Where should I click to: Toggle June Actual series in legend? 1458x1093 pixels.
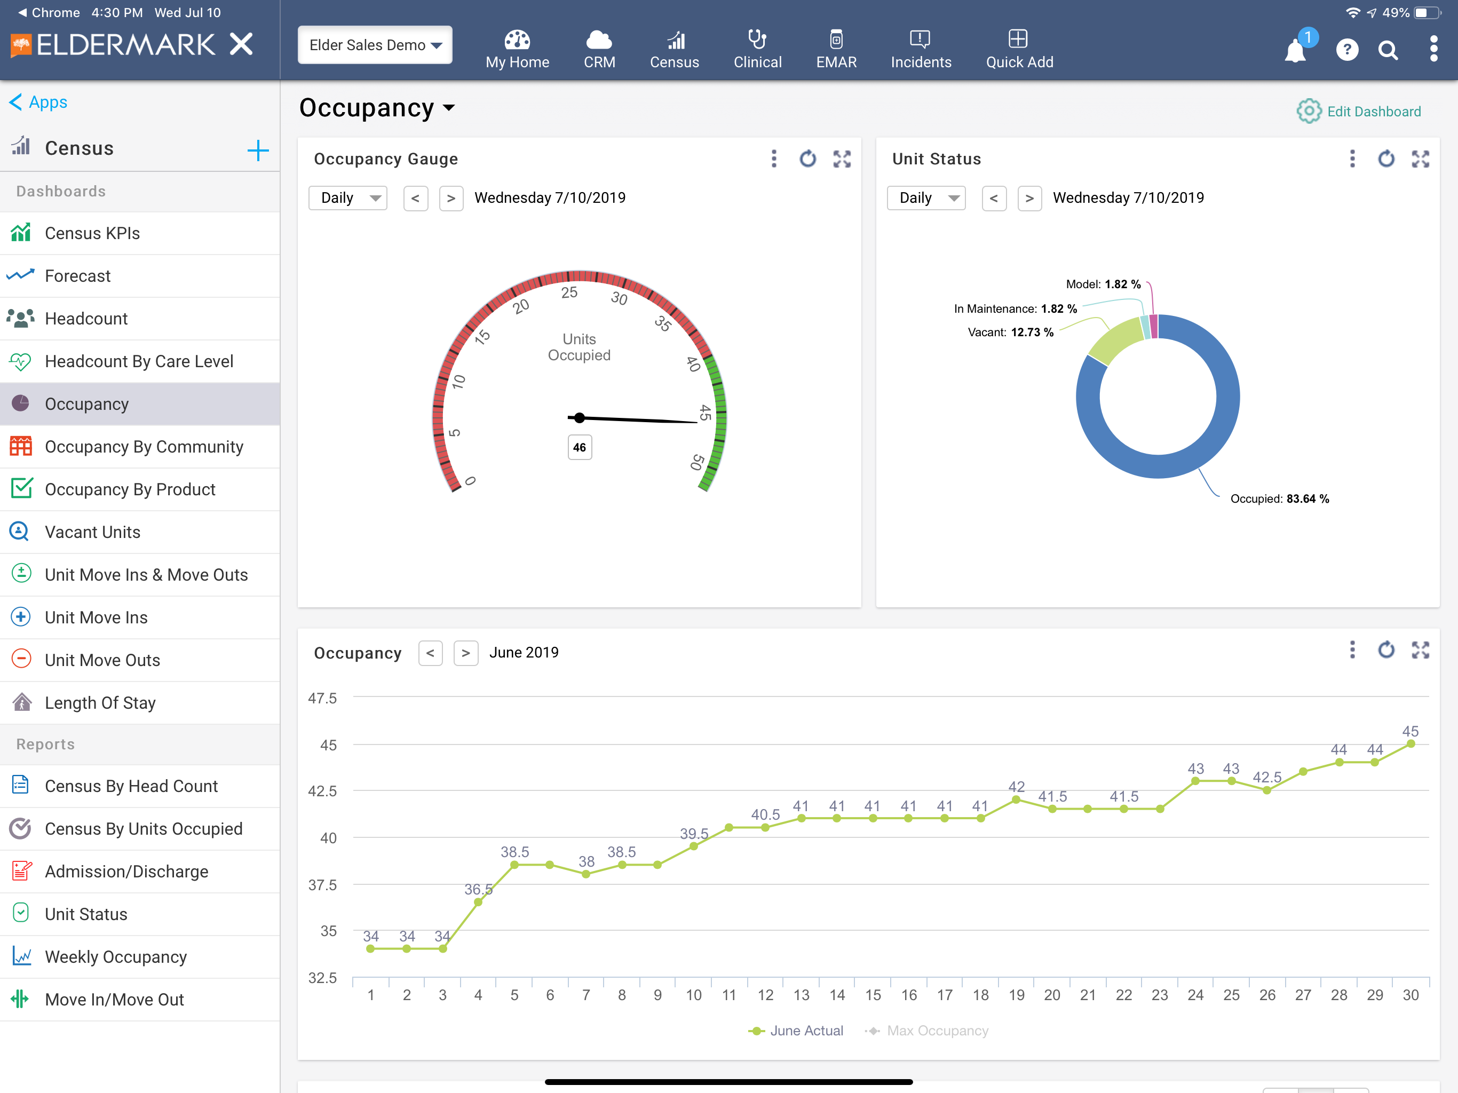coord(796,1031)
